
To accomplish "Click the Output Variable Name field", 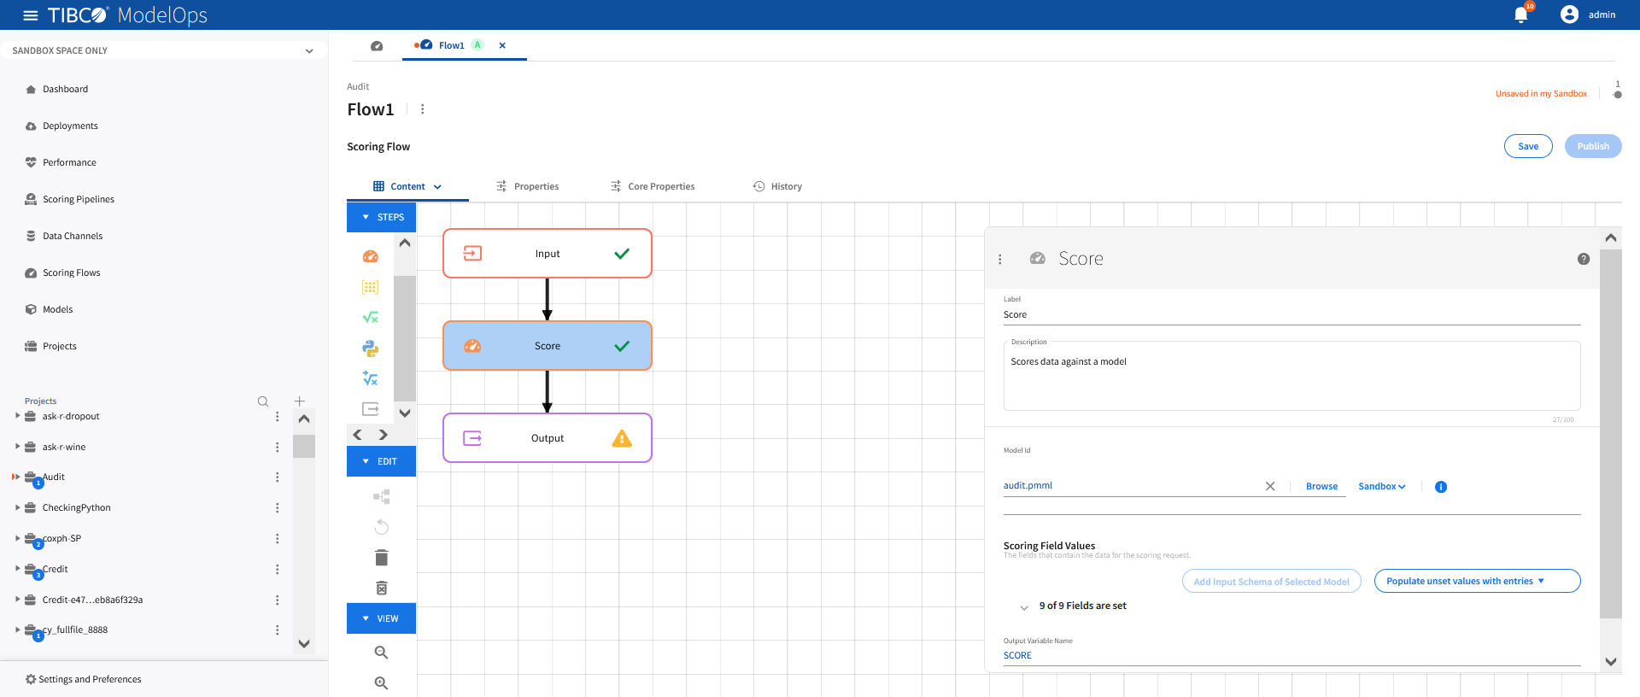I will 1290,655.
